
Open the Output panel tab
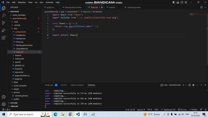click(x=64, y=85)
